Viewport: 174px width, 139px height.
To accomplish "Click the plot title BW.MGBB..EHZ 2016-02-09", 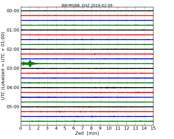I will pyautogui.click(x=87, y=5).
